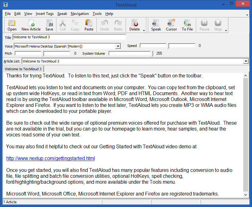Click the Delete toolbar icon
This screenshot has height=207, width=252.
pos(135,25)
